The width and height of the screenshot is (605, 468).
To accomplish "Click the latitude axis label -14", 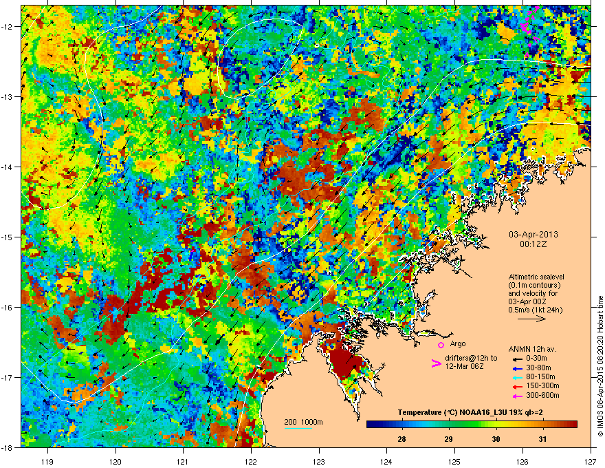I will click(x=7, y=167).
